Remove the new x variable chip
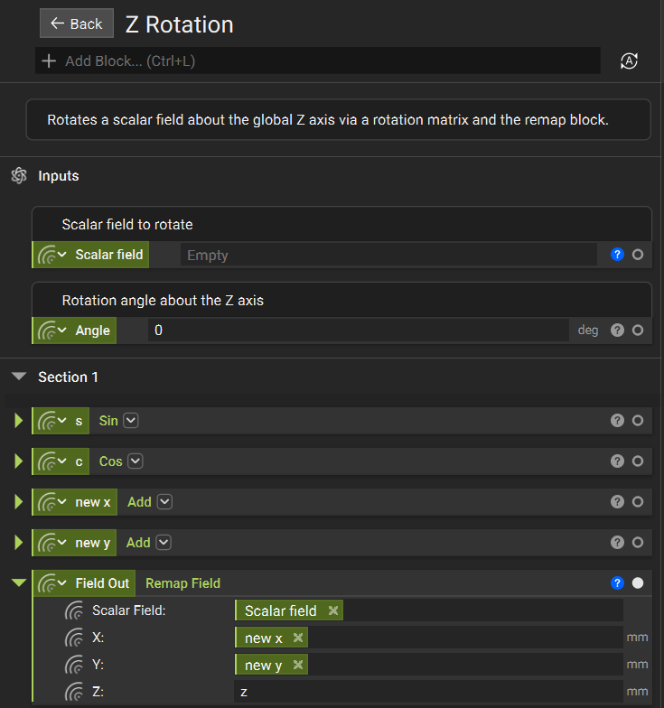 coord(297,638)
